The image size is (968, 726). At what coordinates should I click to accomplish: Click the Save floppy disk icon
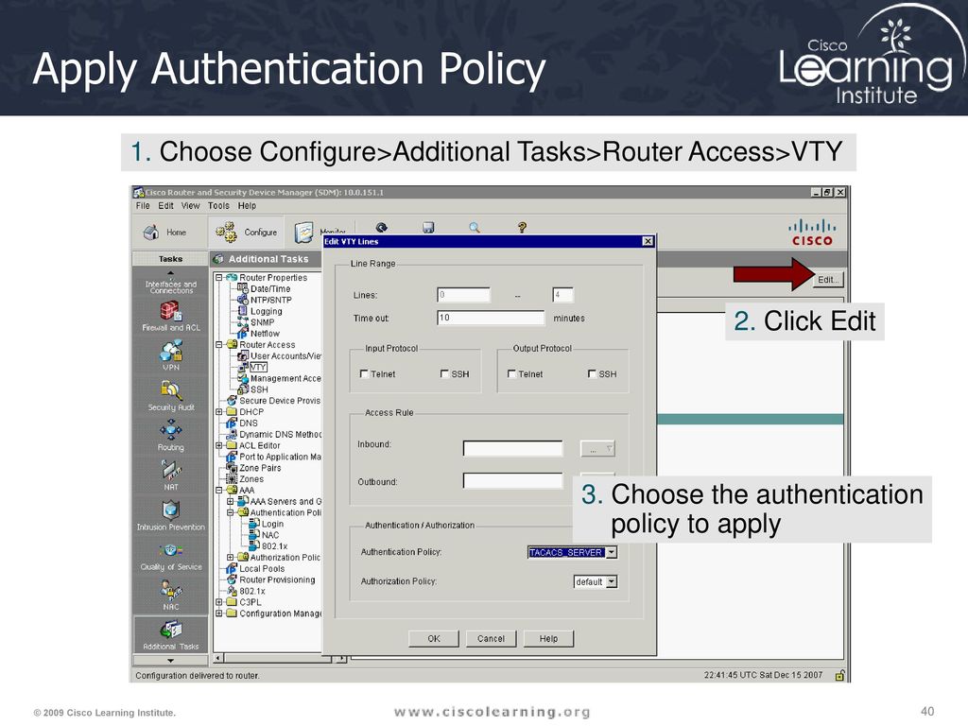428,228
